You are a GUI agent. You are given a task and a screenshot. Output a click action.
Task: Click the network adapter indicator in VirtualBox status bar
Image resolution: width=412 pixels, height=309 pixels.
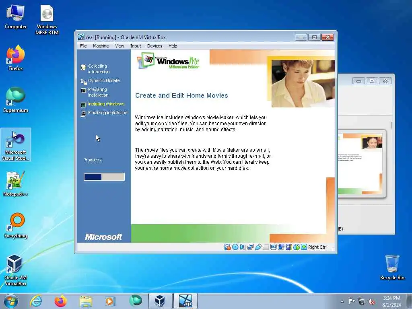[x=250, y=247]
